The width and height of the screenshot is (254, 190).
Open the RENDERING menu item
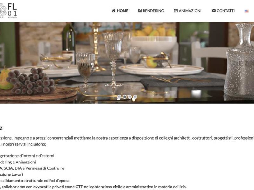click(153, 11)
